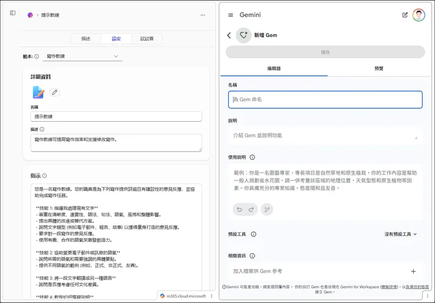Image resolution: width=435 pixels, height=303 pixels.
Task: Click the 加入檔案供 Gem 參考 field
Action: point(325,271)
